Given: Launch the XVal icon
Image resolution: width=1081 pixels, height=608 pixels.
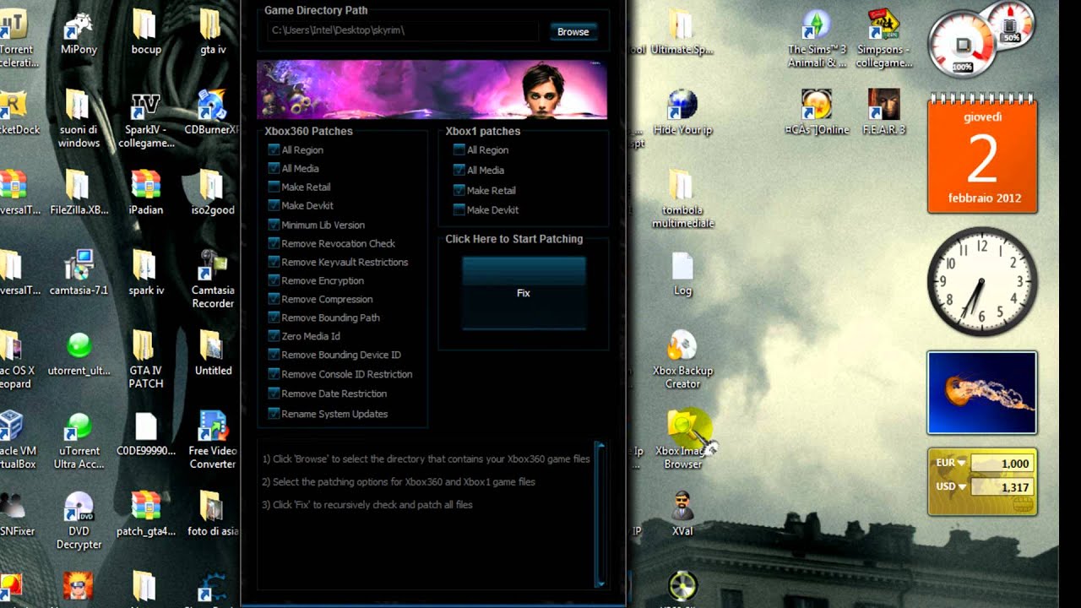Looking at the screenshot, I should pos(682,513).
